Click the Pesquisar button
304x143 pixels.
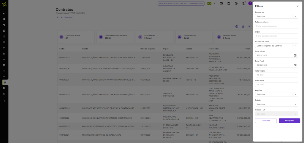click(x=289, y=121)
